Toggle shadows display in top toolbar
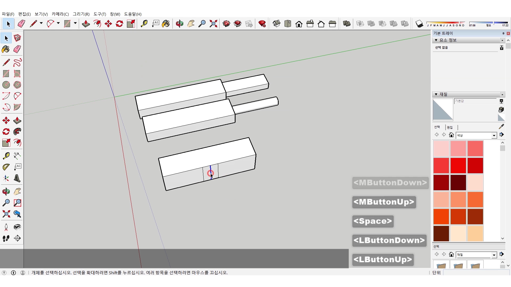 click(419, 24)
